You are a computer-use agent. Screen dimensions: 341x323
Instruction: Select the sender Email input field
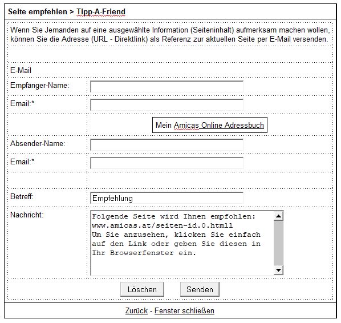pos(167,163)
